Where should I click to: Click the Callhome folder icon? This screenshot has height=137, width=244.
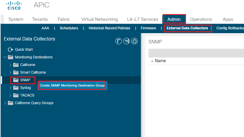[x=16, y=65]
